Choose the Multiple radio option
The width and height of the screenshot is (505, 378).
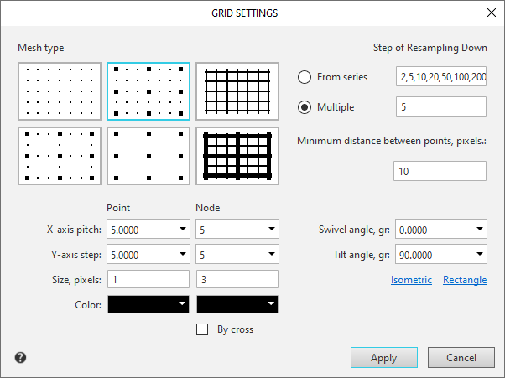coord(306,107)
